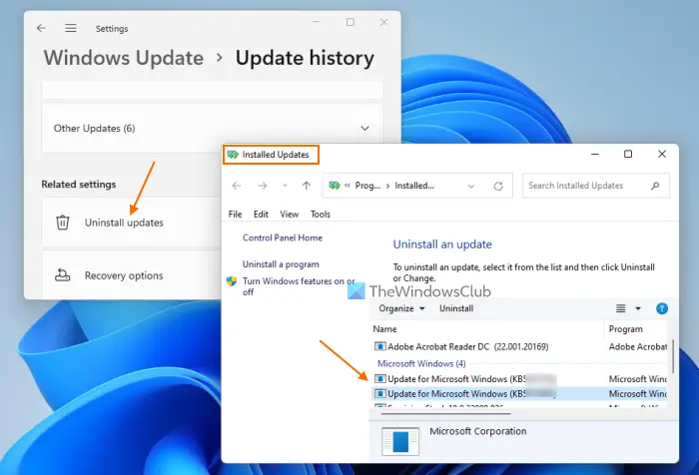Click the Uninstall updates trash icon
Screen dimensions: 699x475
[62, 222]
